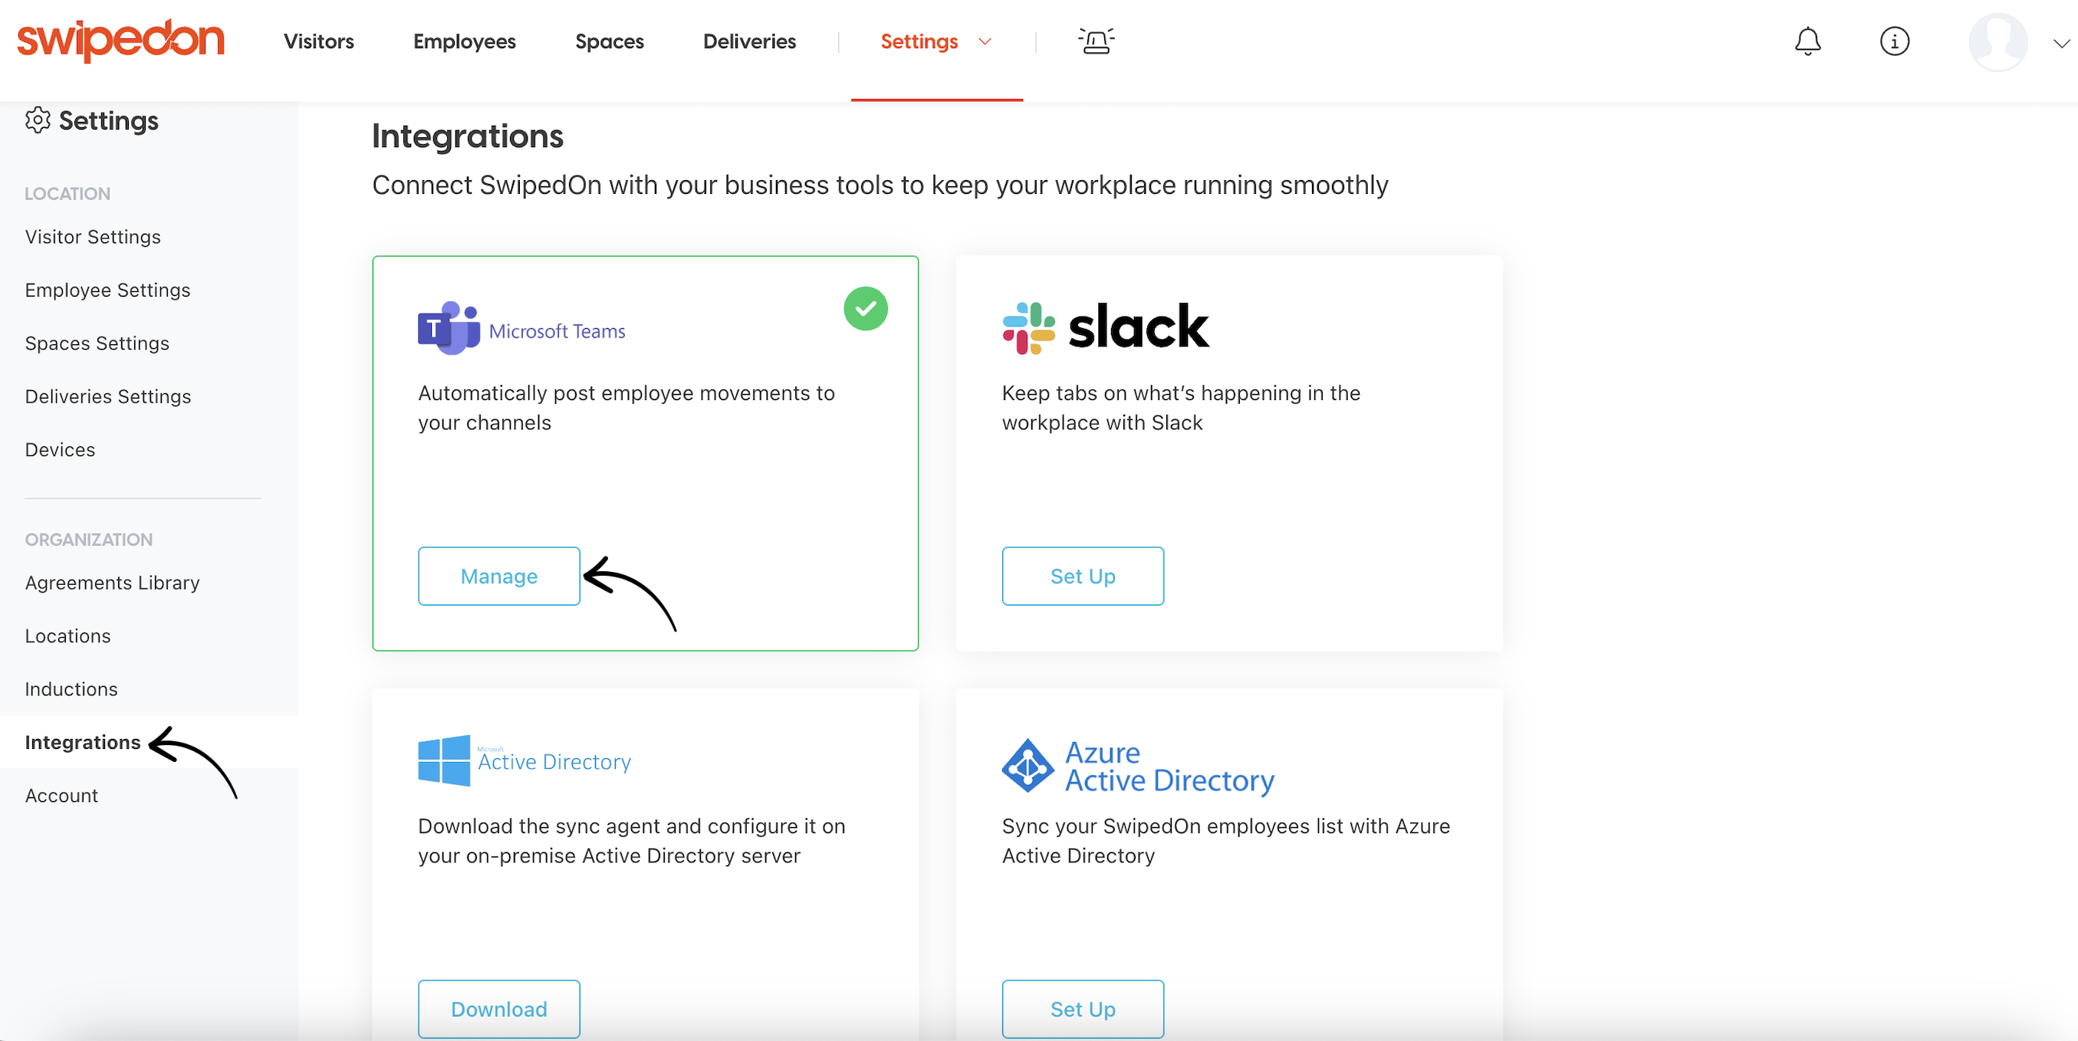Screen dimensions: 2078x1041
Task: Select the Settings tab in top navigation
Action: pyautogui.click(x=919, y=41)
